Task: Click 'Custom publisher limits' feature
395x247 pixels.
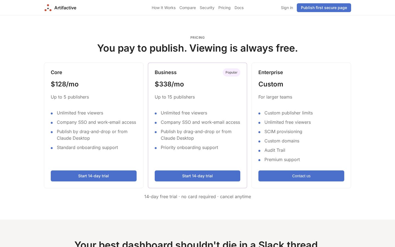Action: tap(289, 113)
